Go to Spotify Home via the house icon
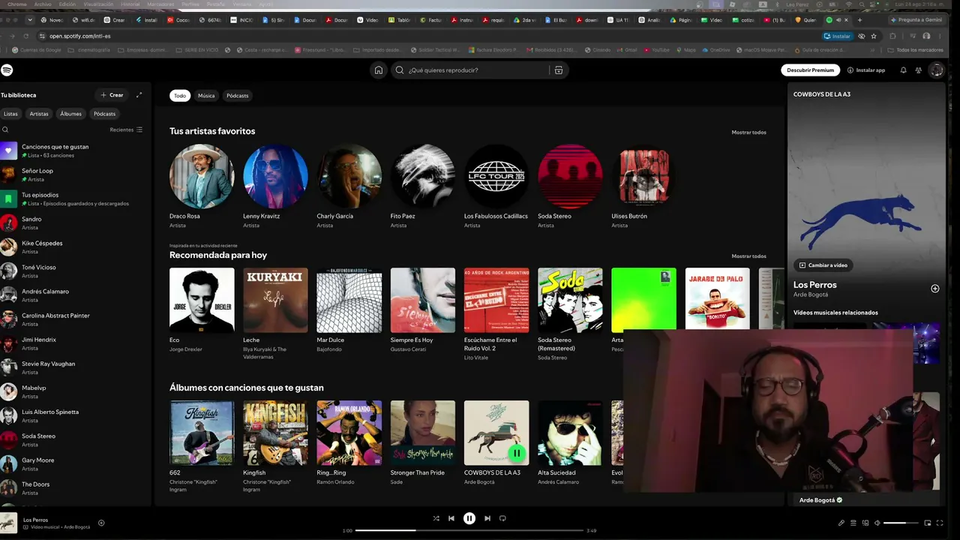 point(379,70)
